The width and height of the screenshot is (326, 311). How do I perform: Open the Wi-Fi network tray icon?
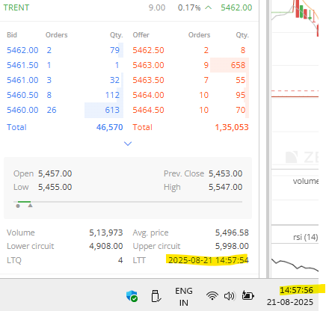click(212, 296)
